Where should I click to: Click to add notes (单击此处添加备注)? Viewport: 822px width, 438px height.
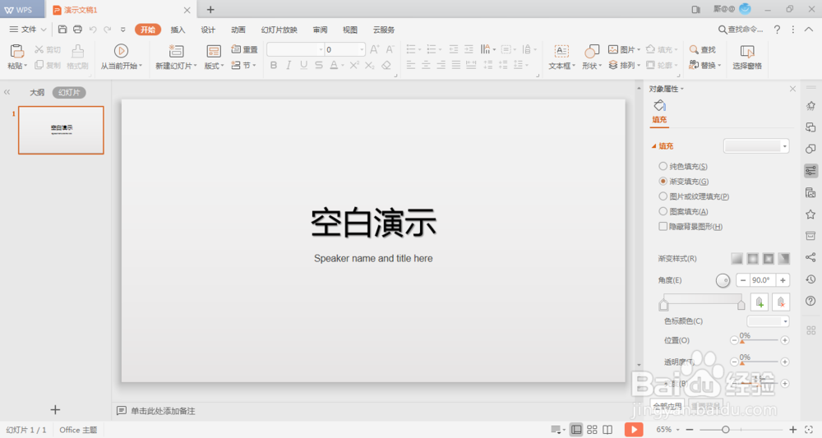pos(163,411)
